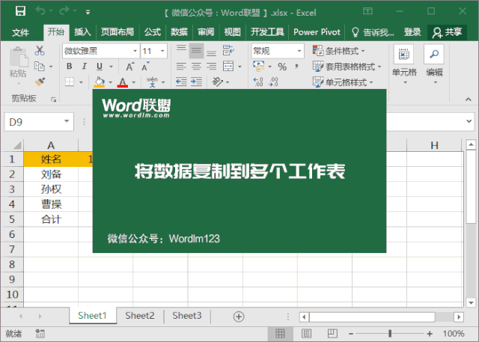Decrease font size with smaller A icon
The image size is (479, 342).
point(145,67)
